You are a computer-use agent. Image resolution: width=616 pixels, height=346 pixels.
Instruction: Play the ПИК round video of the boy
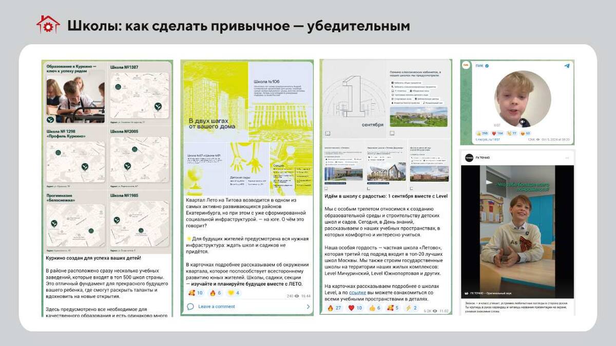[x=523, y=99]
